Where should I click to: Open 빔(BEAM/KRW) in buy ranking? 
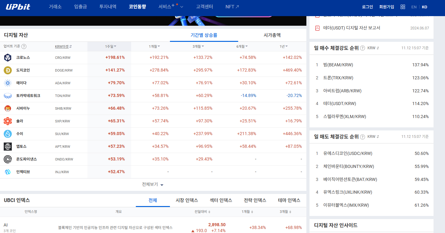click(338, 65)
